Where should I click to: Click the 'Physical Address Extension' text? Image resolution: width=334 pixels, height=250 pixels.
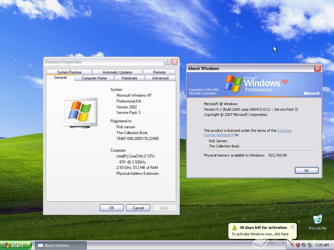click(x=137, y=174)
